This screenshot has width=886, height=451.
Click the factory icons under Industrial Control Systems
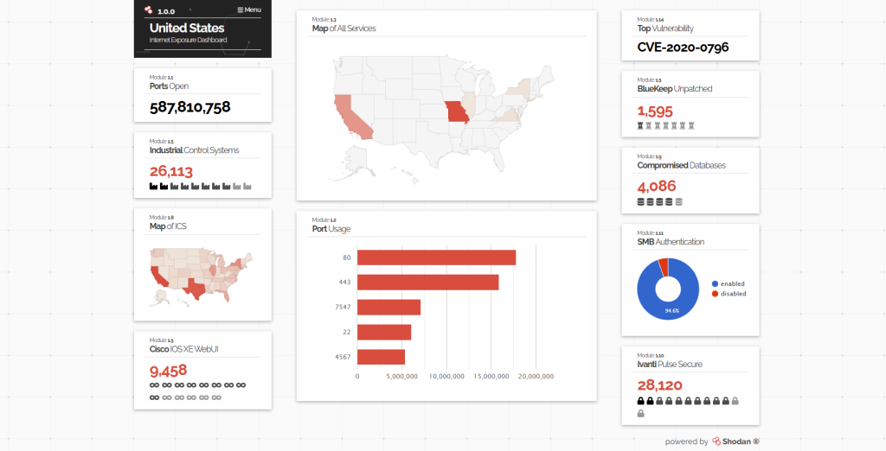tap(200, 186)
